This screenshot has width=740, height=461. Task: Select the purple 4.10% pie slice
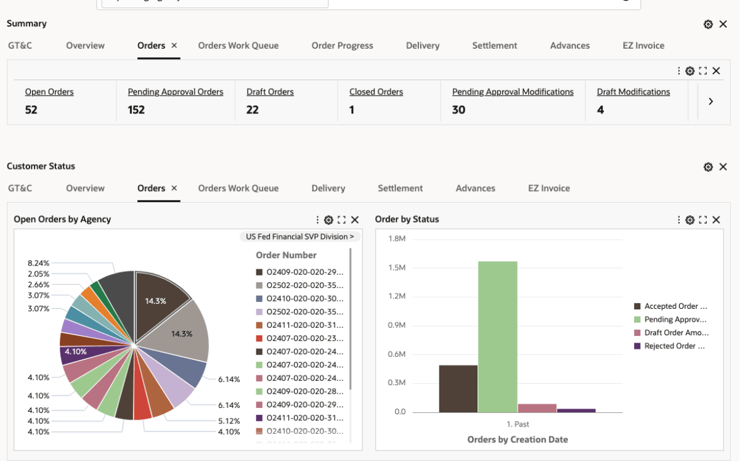tap(75, 352)
